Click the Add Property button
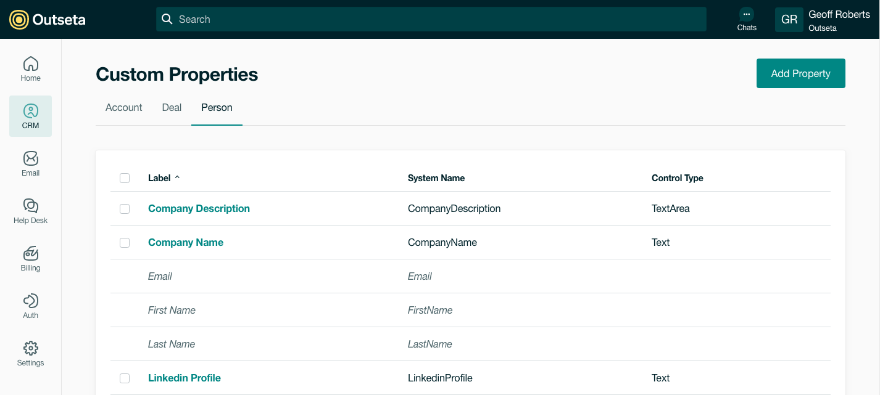Screen dimensions: 880x395 [x=800, y=73]
